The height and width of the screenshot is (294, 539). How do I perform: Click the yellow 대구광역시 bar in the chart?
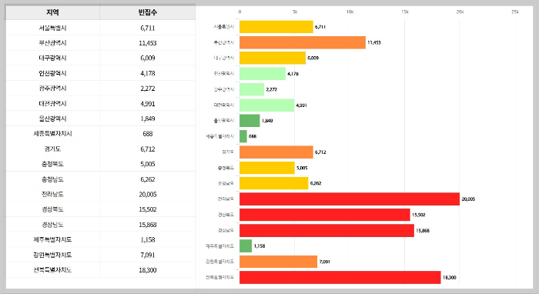coord(273,58)
